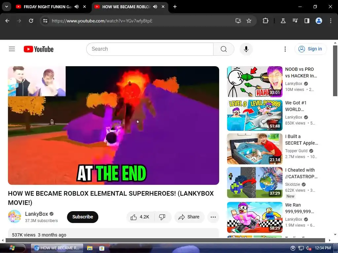Focus the YouTube Search field
Screen dimensions: 338x253
pos(150,49)
